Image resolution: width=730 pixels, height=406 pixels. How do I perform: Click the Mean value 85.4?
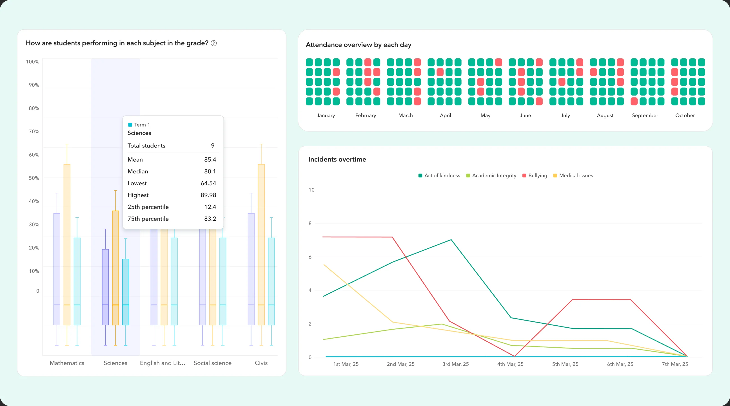tap(210, 160)
